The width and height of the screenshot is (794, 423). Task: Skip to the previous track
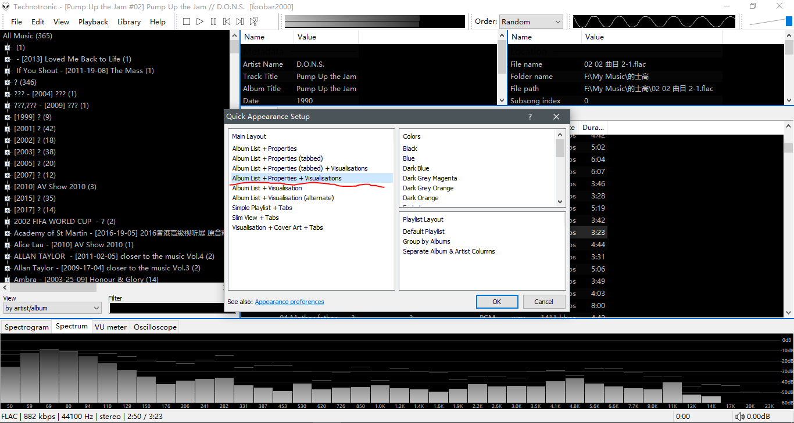click(x=227, y=21)
